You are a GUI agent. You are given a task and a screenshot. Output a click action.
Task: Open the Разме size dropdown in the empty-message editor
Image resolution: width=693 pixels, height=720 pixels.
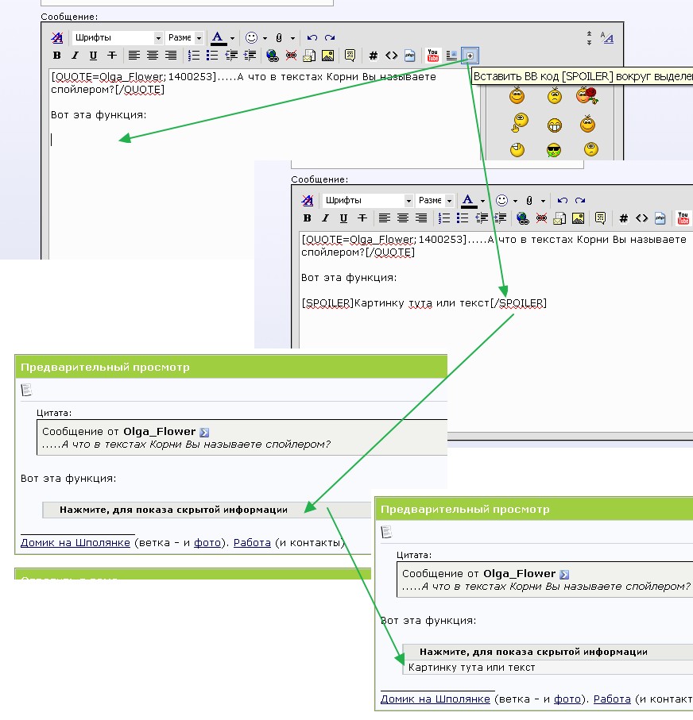coord(184,37)
